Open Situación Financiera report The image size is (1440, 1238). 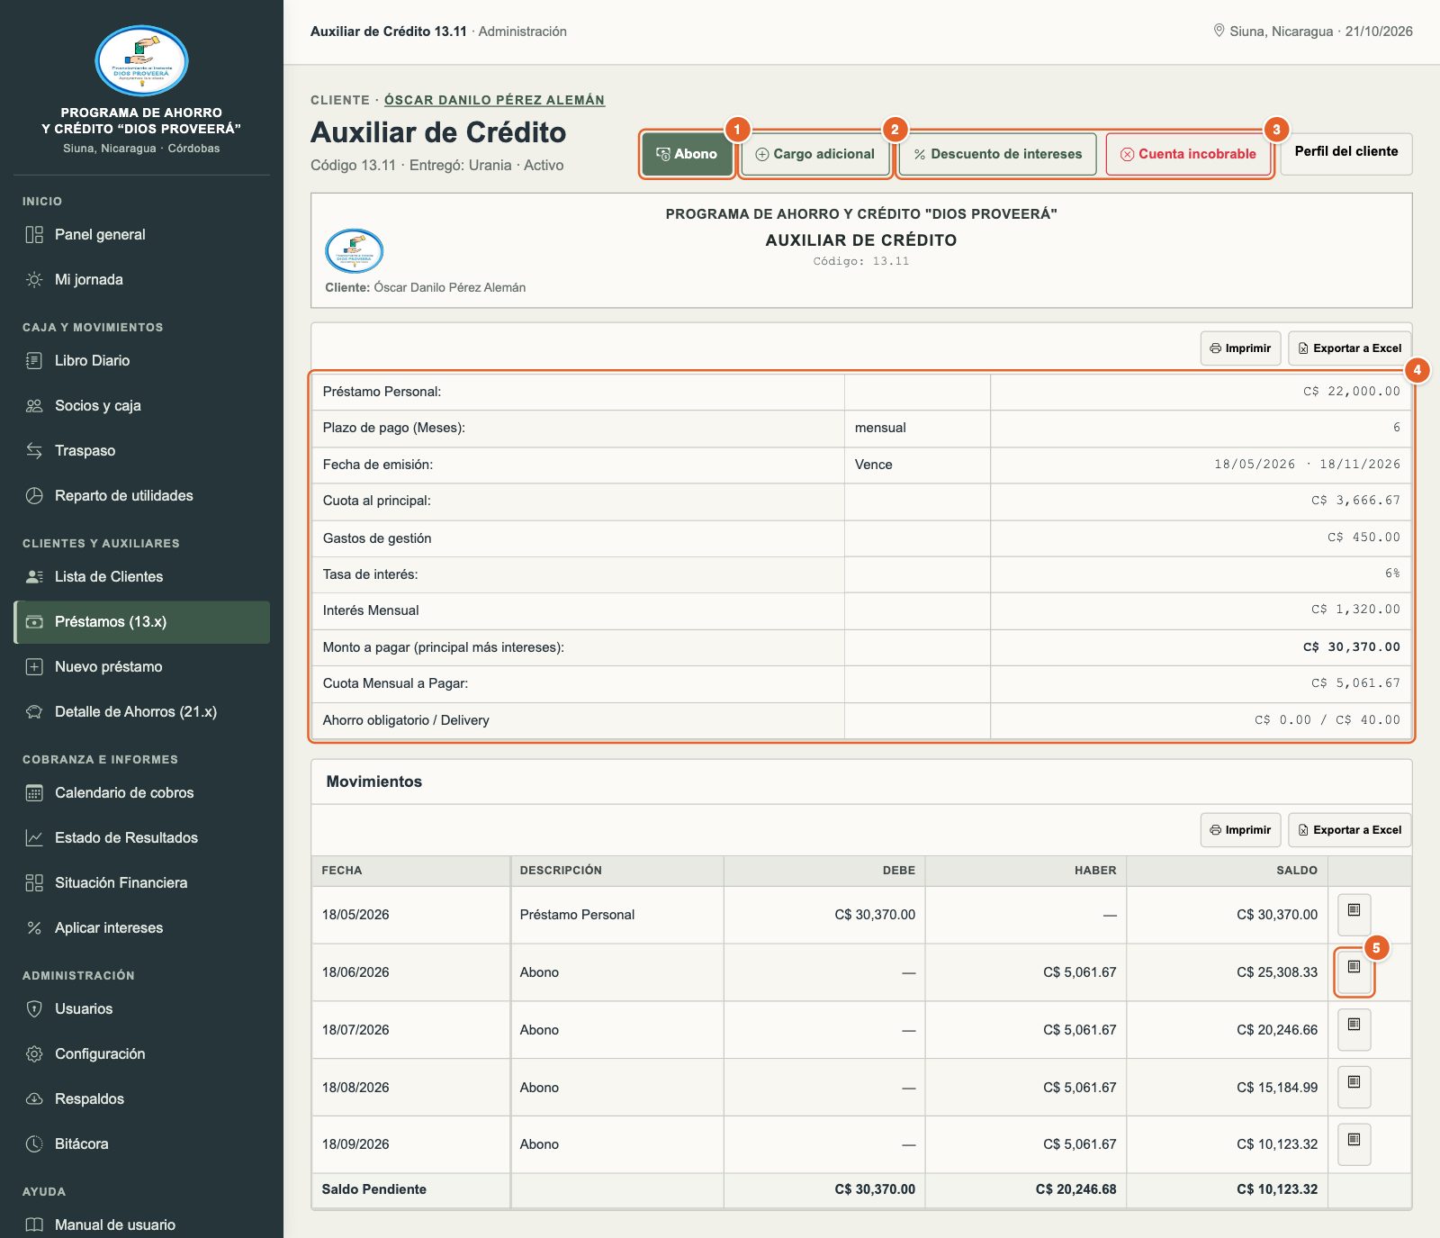pyautogui.click(x=141, y=882)
